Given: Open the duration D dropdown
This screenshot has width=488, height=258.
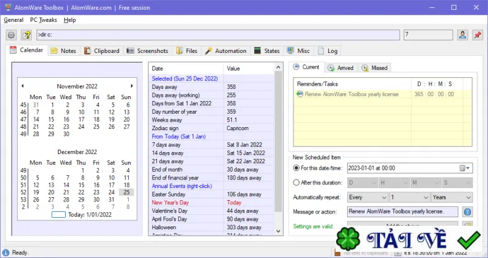Looking at the screenshot, I should tap(362, 183).
